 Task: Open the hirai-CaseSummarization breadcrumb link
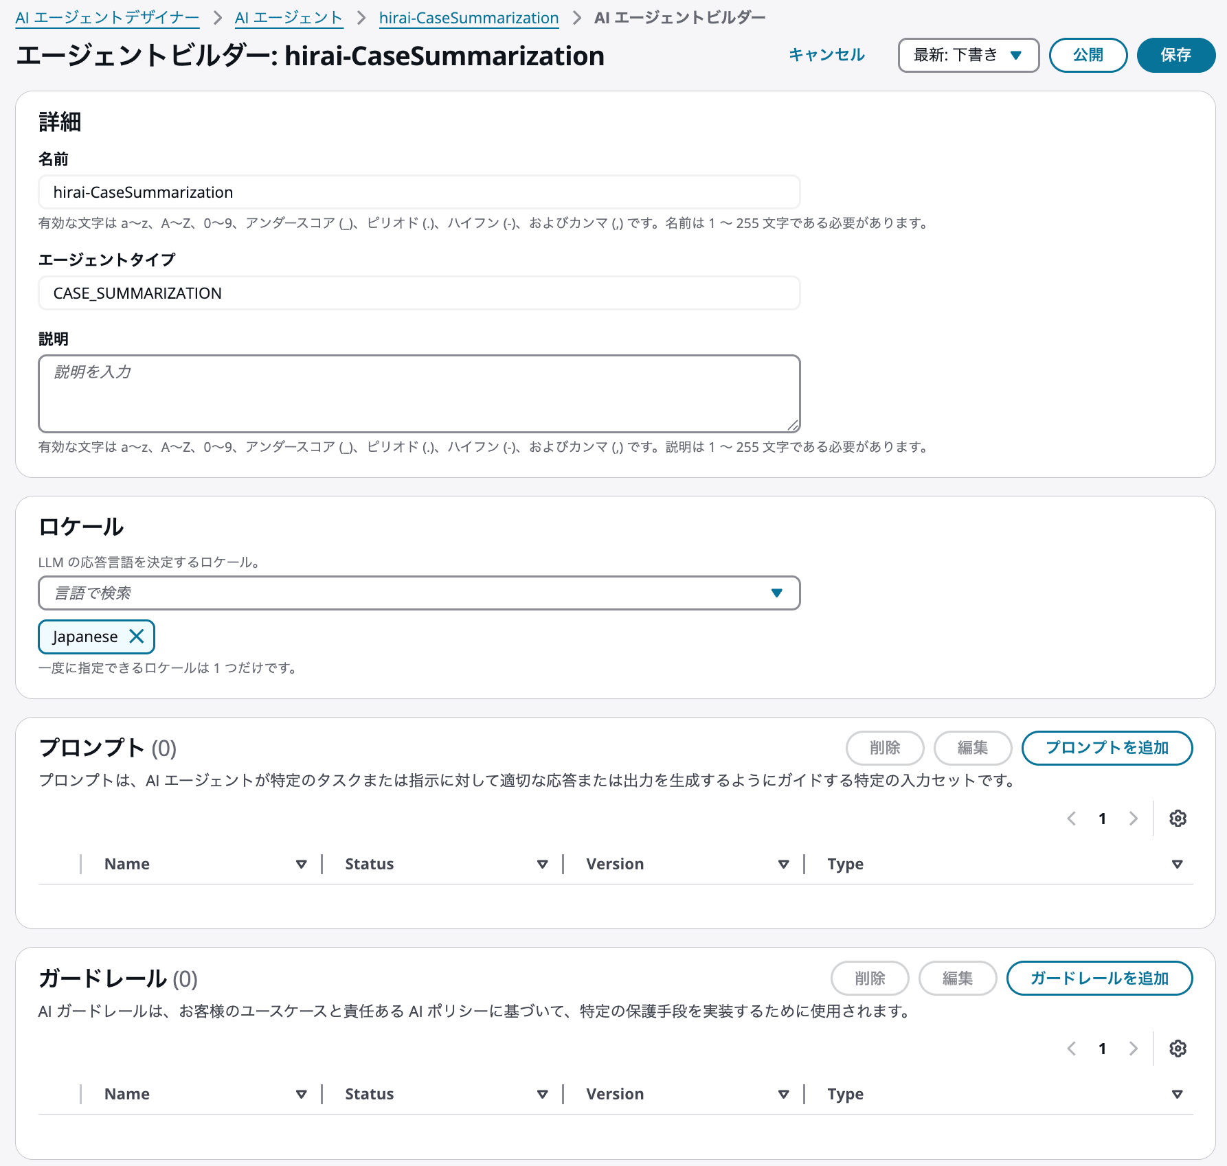click(x=469, y=18)
